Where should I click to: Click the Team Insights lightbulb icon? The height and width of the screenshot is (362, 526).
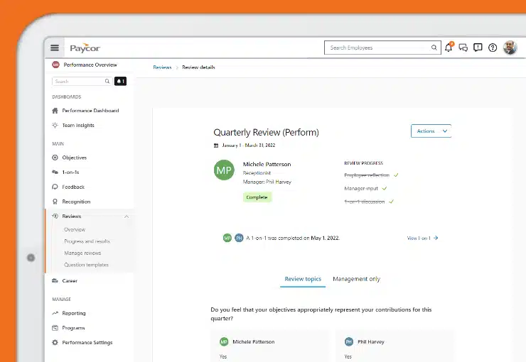(55, 125)
